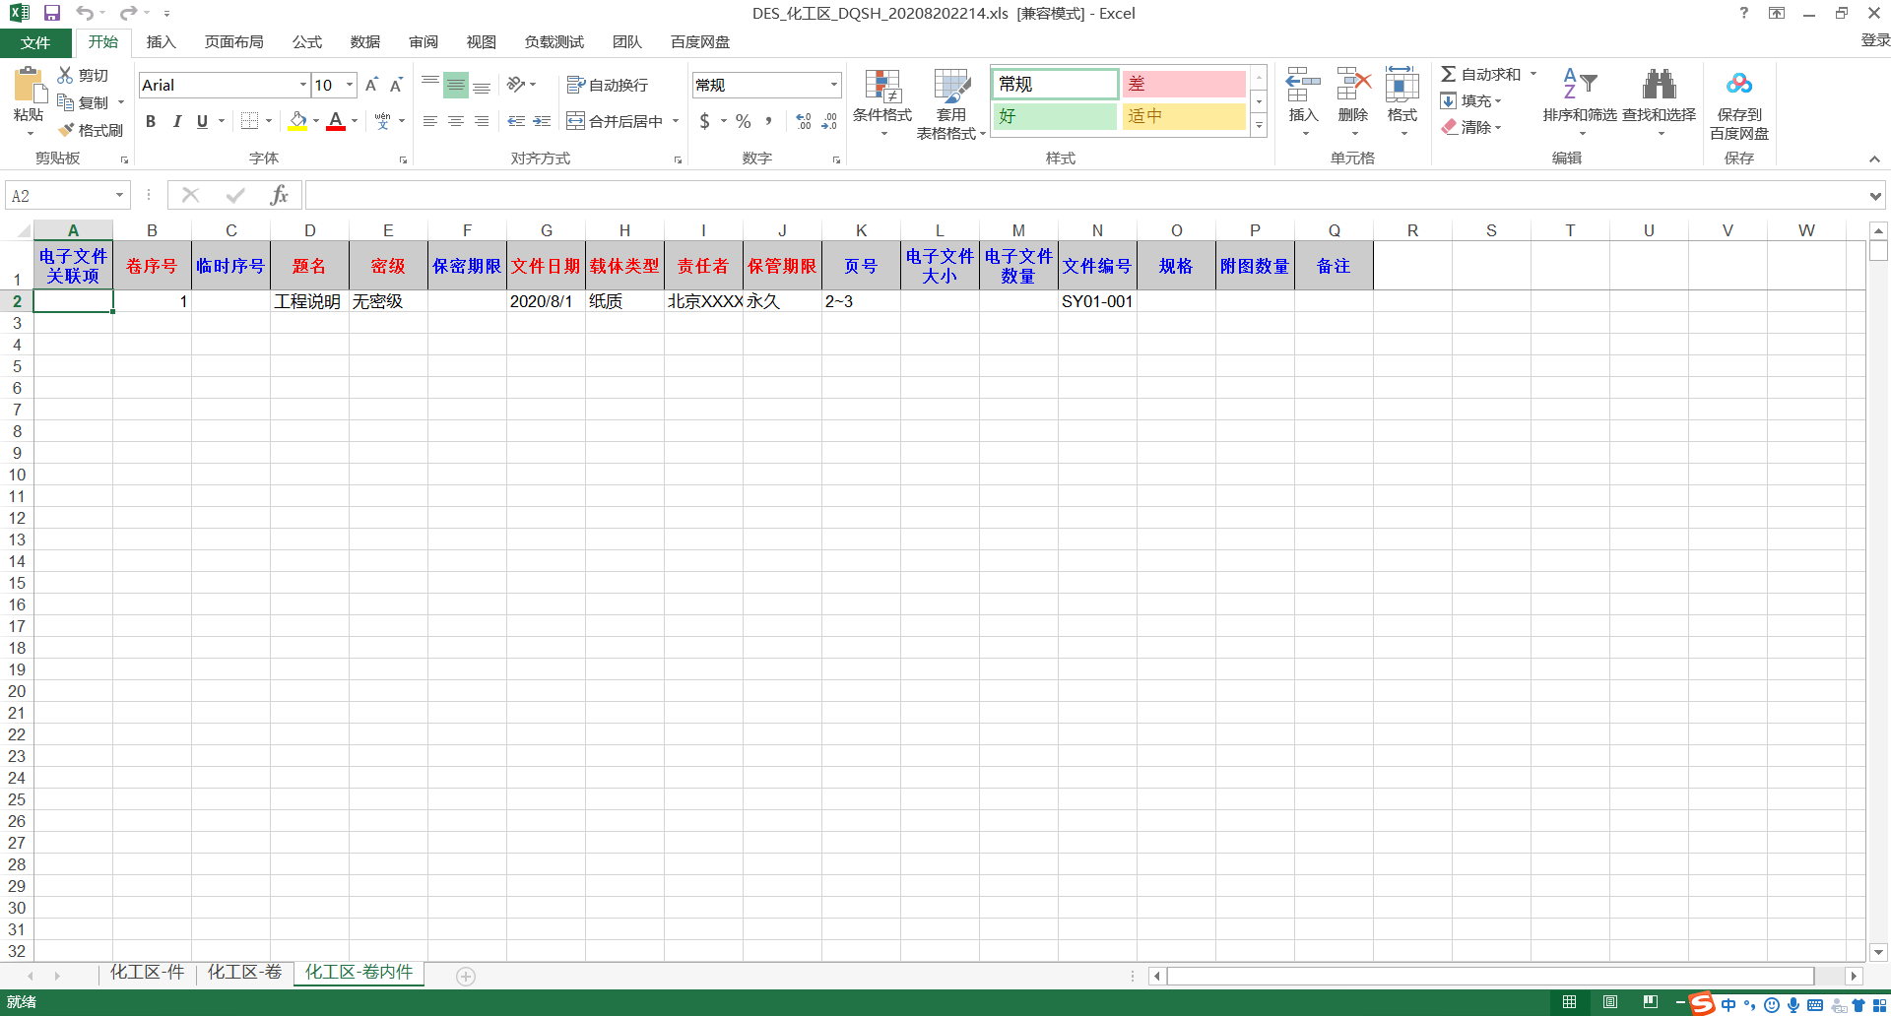Toggle align text right
1891x1016 pixels.
(x=482, y=121)
